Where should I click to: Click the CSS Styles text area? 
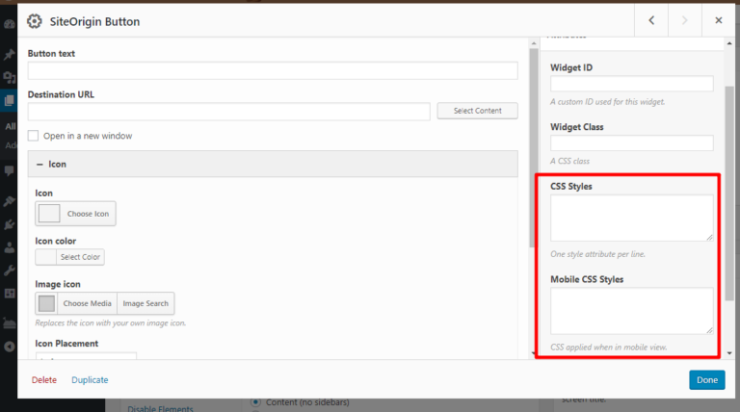coord(631,218)
